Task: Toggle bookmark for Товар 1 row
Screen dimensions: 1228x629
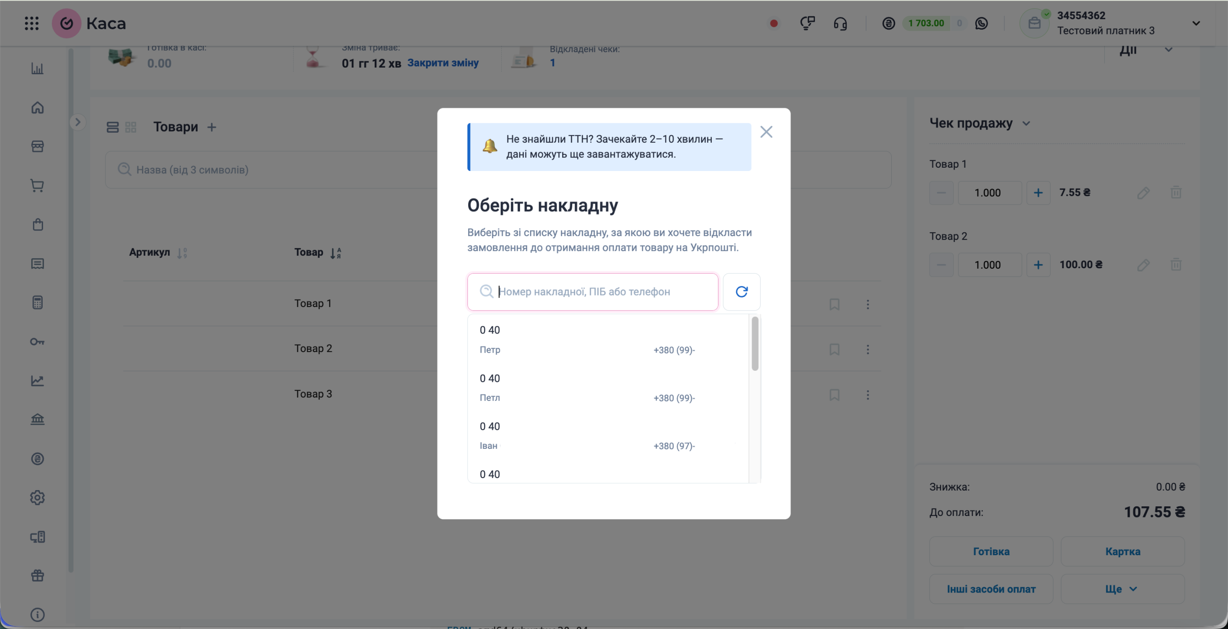Action: pos(834,304)
